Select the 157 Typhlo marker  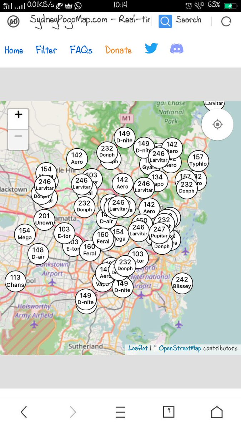[x=198, y=160]
